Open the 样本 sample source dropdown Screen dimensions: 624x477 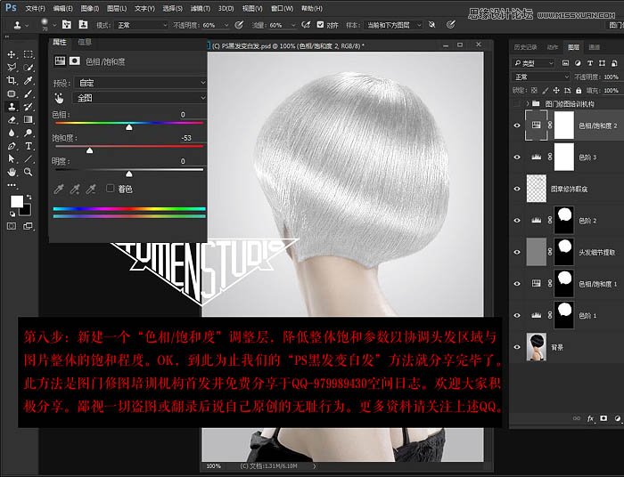click(393, 25)
